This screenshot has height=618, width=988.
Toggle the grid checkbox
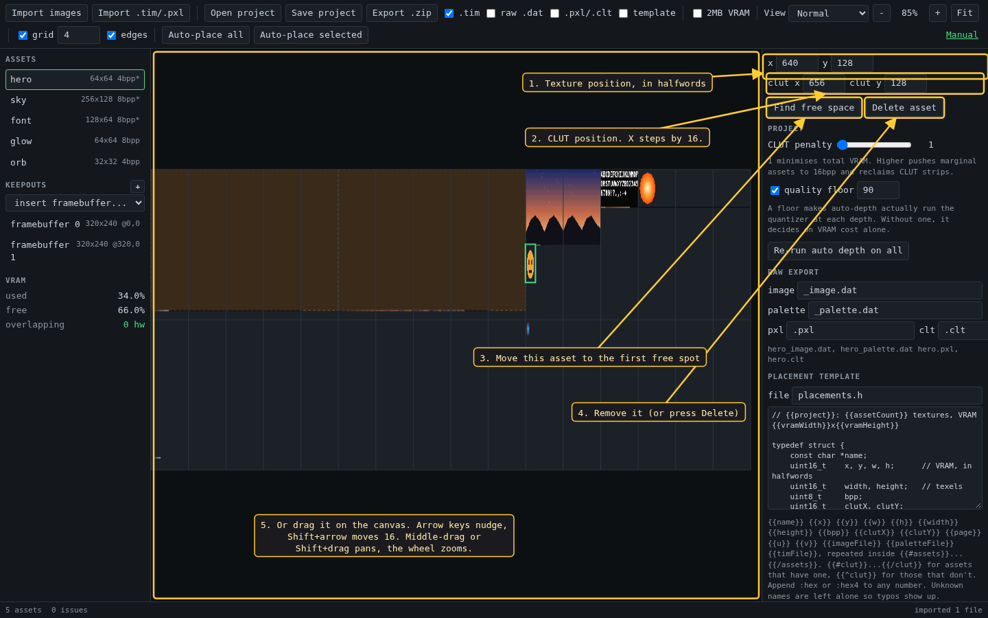pos(23,35)
